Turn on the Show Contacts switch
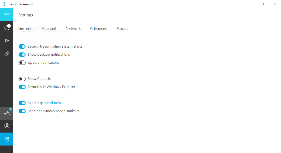Image resolution: width=281 pixels, height=153 pixels. (22, 79)
